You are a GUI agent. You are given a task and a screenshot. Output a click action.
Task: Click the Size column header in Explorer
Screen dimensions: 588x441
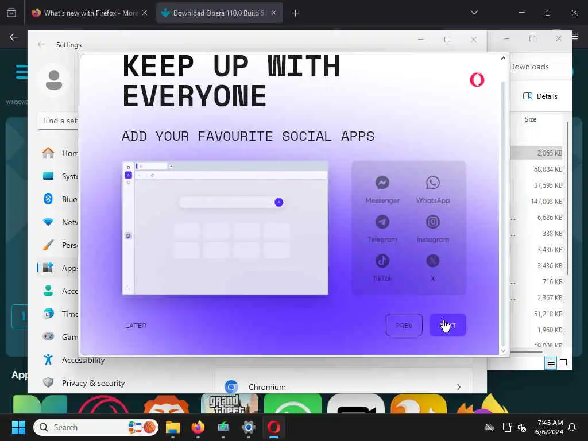[x=530, y=119]
